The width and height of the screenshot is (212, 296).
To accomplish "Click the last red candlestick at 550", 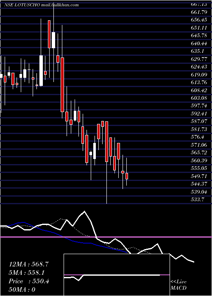I will (127, 176).
